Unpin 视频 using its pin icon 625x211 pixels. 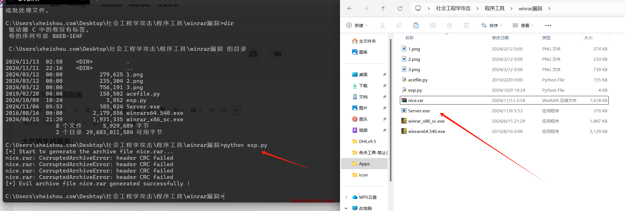click(x=385, y=130)
